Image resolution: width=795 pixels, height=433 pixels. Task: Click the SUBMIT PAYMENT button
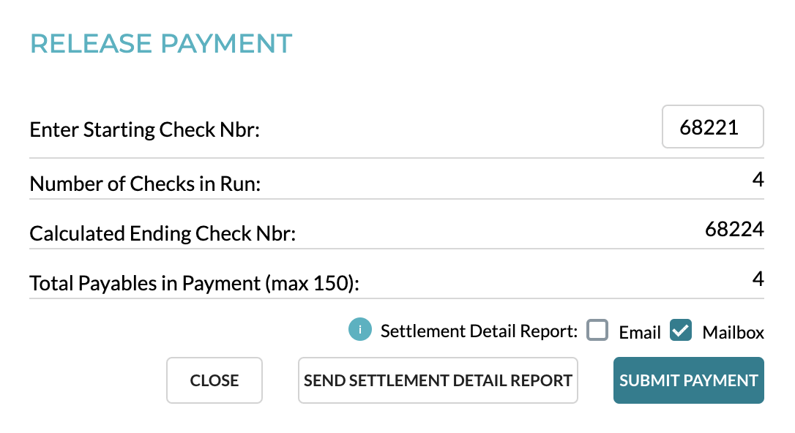688,380
